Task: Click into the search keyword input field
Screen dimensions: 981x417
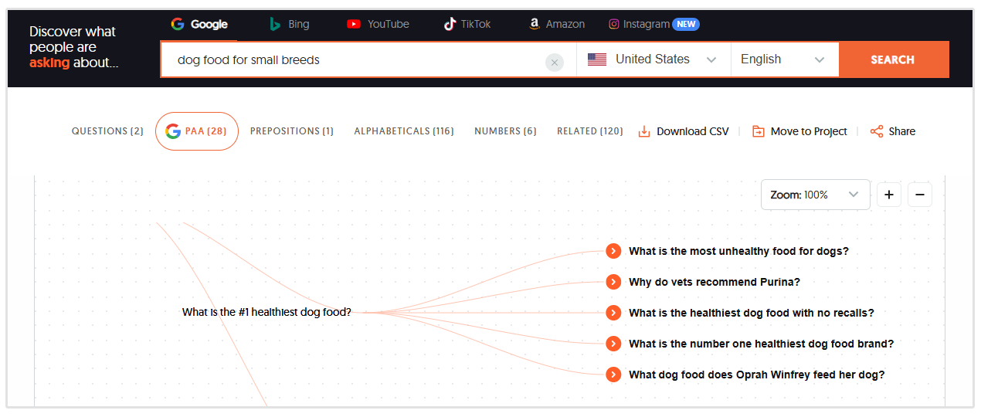Action: [355, 59]
